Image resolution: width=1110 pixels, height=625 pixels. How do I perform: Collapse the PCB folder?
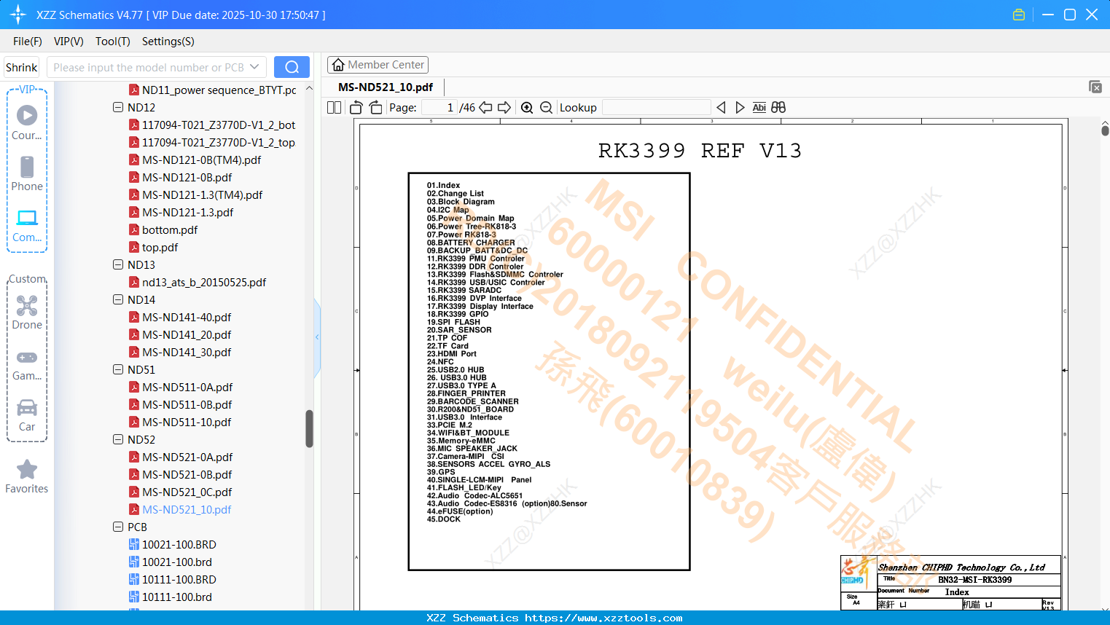tap(118, 527)
